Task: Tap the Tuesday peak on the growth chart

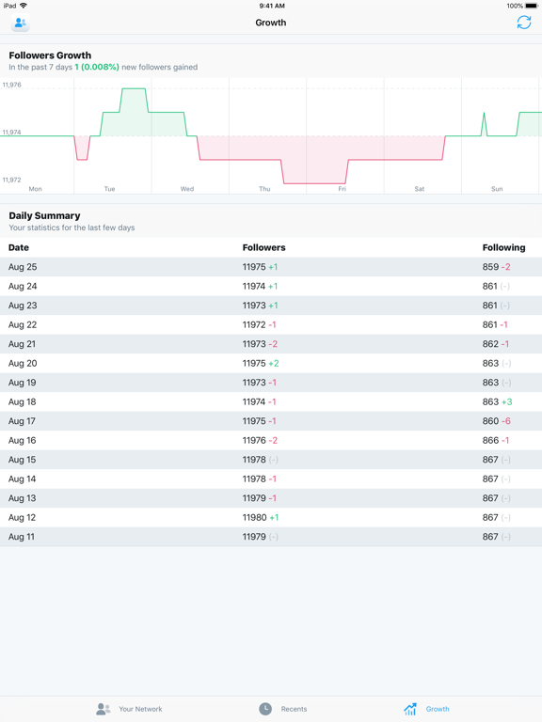Action: pos(134,89)
